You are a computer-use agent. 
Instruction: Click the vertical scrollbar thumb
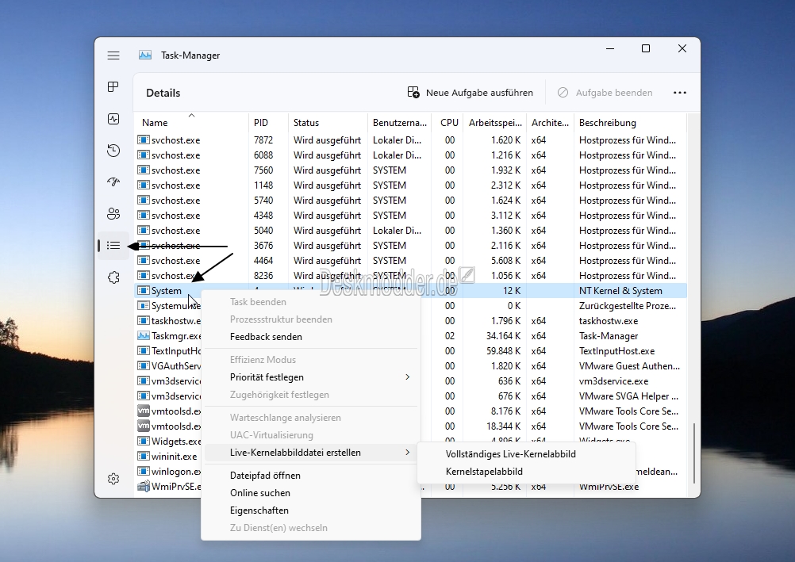click(693, 453)
